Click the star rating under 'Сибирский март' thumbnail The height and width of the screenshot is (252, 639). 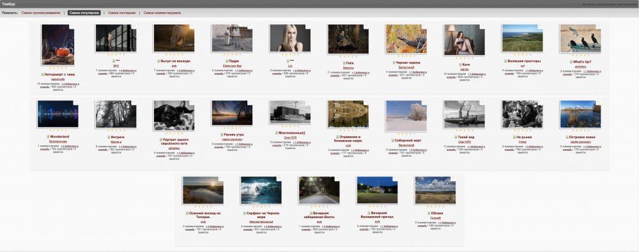pyautogui.click(x=406, y=133)
